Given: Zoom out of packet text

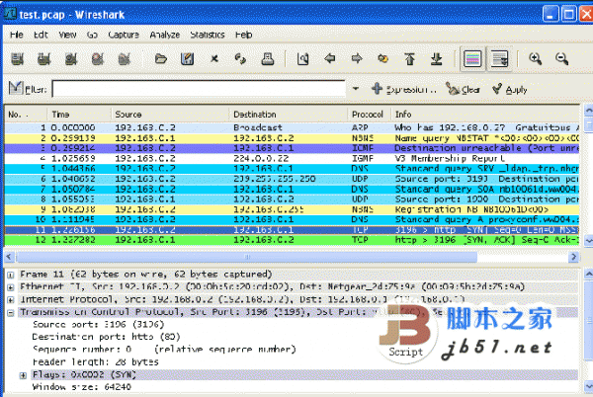Looking at the screenshot, I should coord(562,59).
